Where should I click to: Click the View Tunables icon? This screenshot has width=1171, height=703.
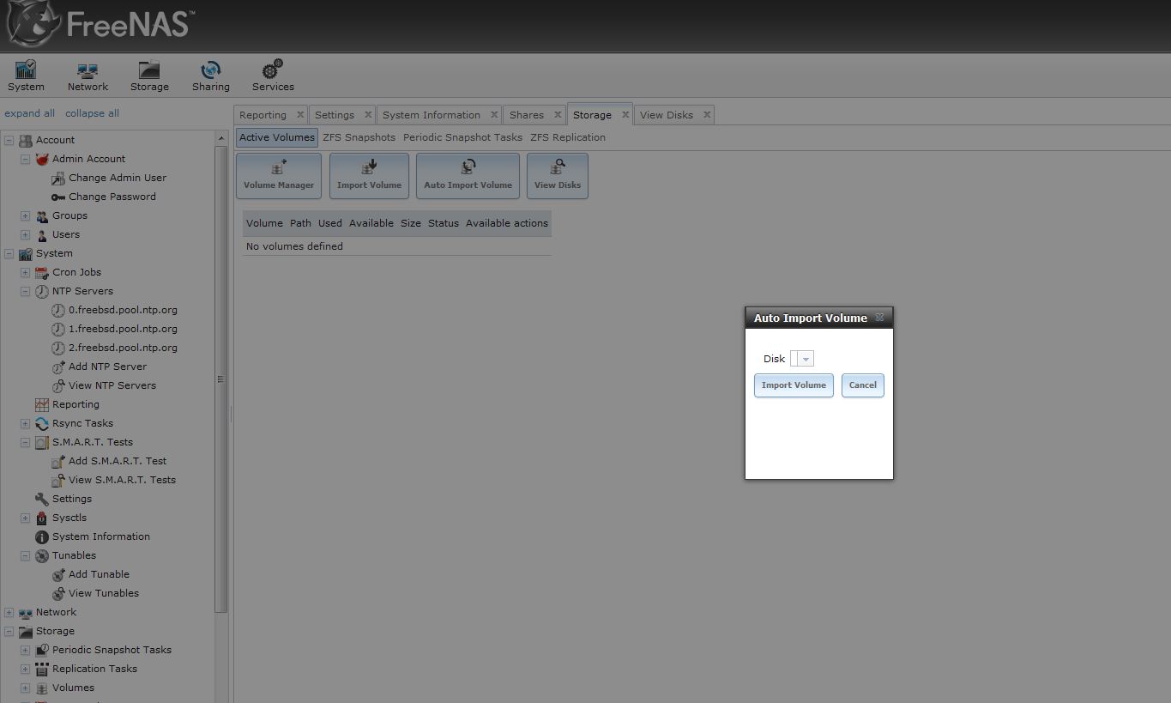[x=57, y=593]
